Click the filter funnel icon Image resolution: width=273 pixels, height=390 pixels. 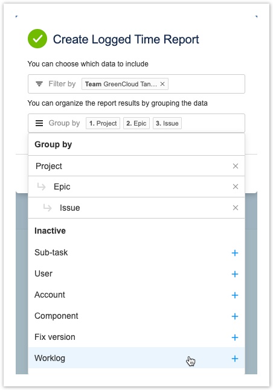coord(39,84)
